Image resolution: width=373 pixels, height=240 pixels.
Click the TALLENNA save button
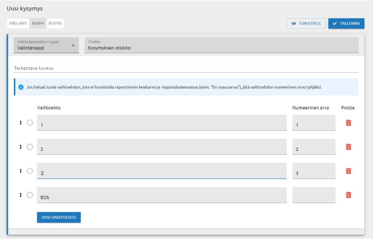pyautogui.click(x=346, y=23)
